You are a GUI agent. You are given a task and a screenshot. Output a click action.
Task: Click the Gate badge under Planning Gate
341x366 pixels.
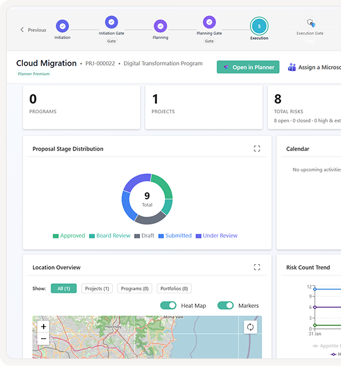[x=209, y=41]
